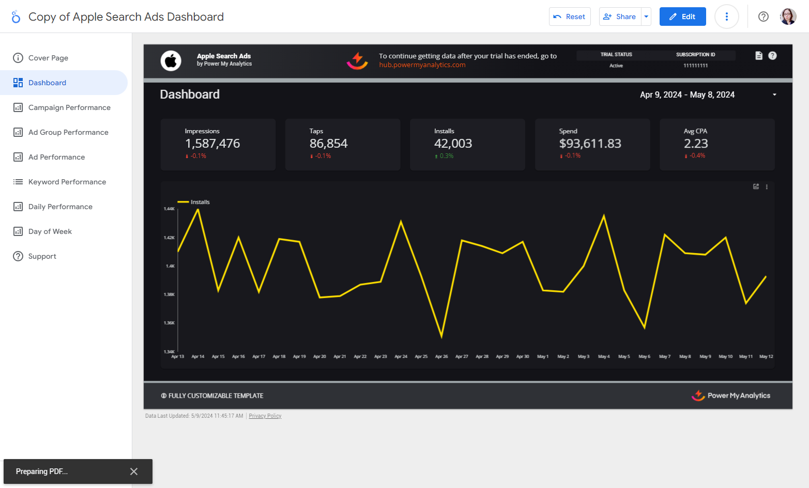
Task: Click the Looker Studio logo icon
Action: [x=16, y=17]
